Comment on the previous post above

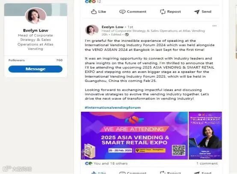(133, 12)
